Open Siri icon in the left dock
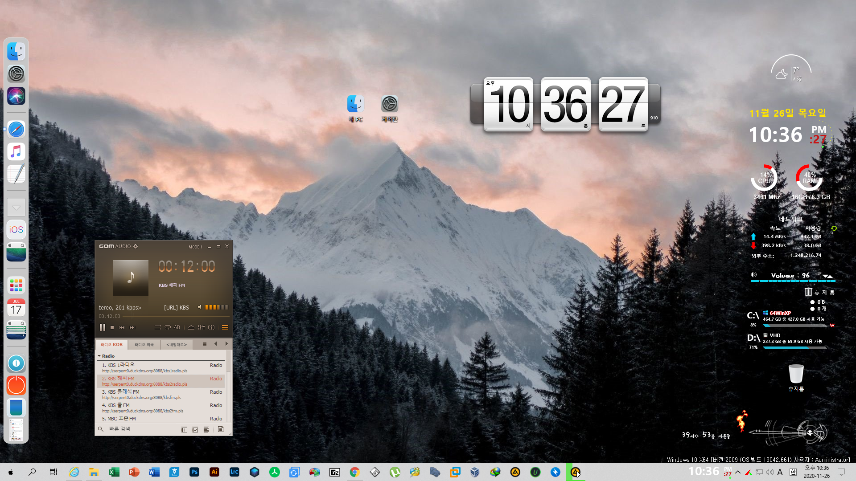 (x=16, y=96)
